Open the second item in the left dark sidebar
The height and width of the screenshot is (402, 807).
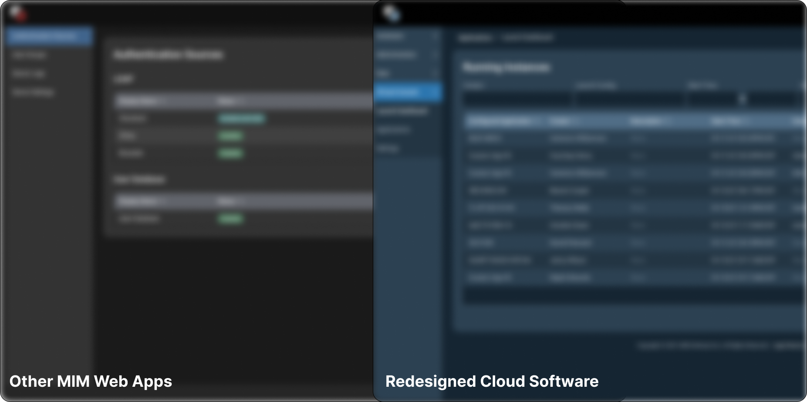pyautogui.click(x=29, y=55)
